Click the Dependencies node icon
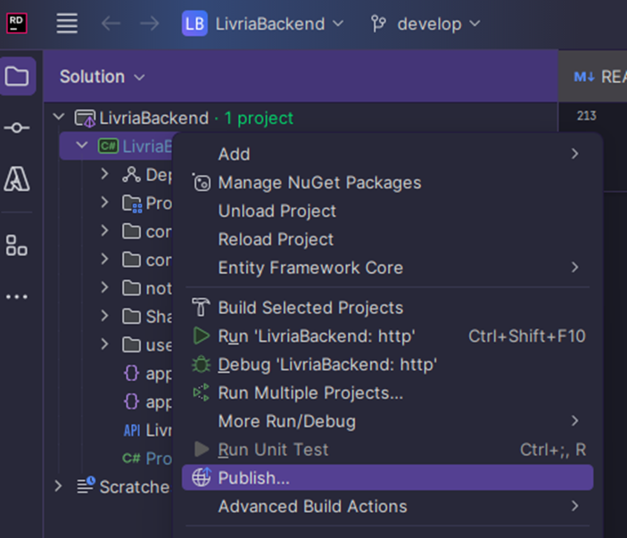This screenshot has height=538, width=627. (132, 175)
